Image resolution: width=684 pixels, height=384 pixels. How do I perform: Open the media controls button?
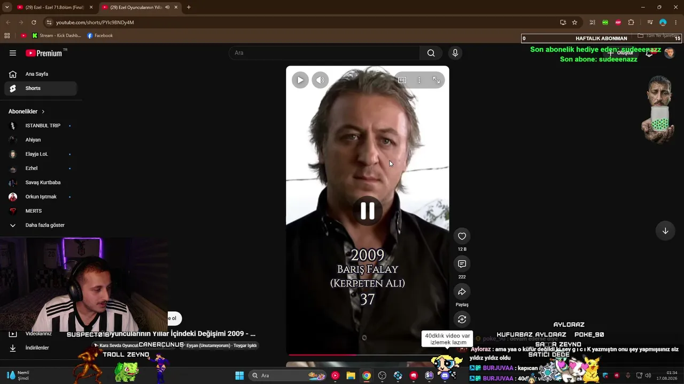pos(650,22)
